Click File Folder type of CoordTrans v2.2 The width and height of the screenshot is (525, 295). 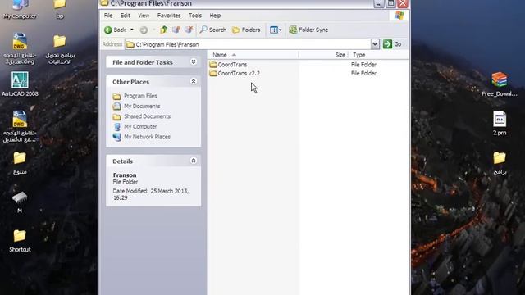[x=363, y=73]
